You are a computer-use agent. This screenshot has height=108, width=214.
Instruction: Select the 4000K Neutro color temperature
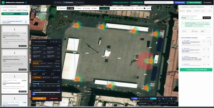(46, 77)
